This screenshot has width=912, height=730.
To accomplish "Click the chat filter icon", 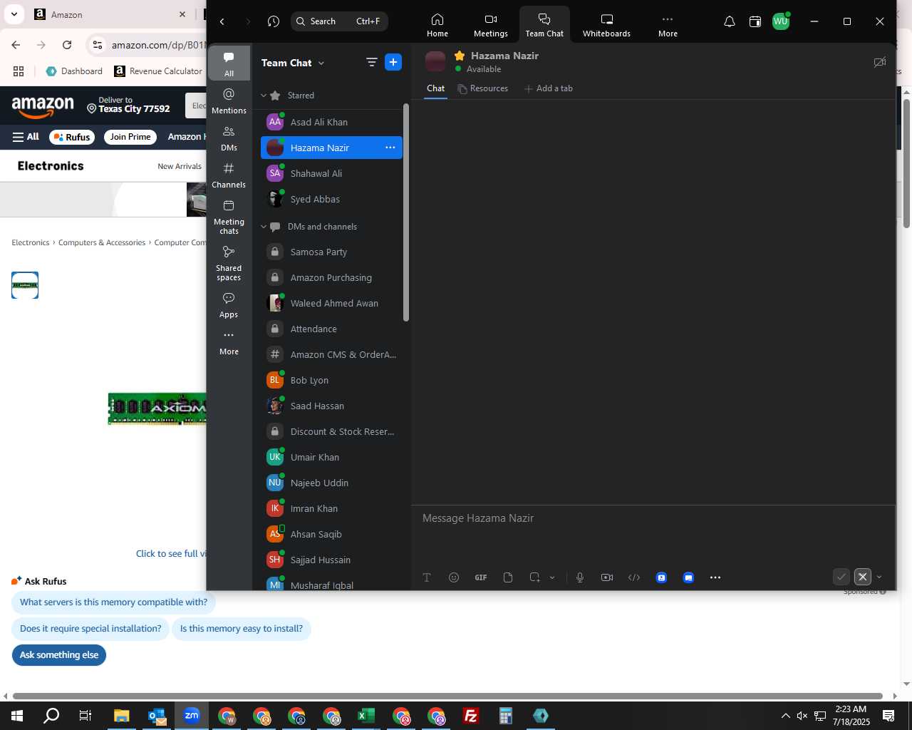I will click(371, 63).
